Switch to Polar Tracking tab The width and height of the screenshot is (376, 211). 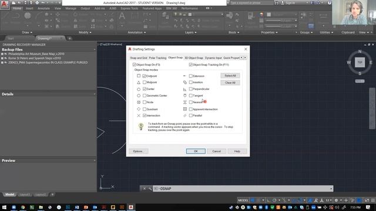pyautogui.click(x=157, y=58)
